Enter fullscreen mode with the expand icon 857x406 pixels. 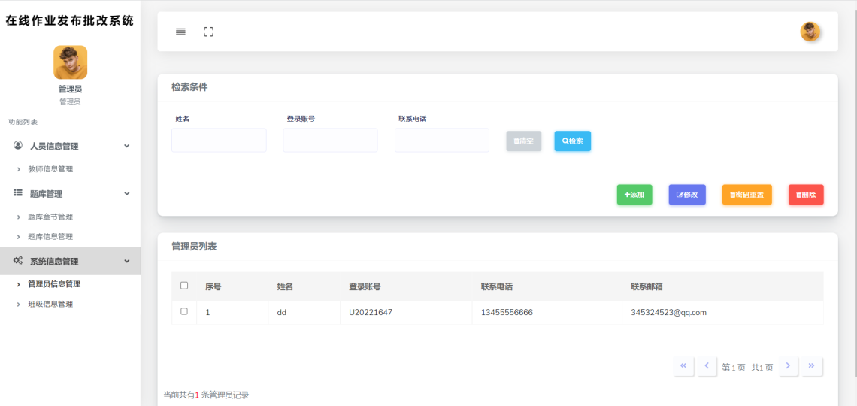(x=208, y=32)
